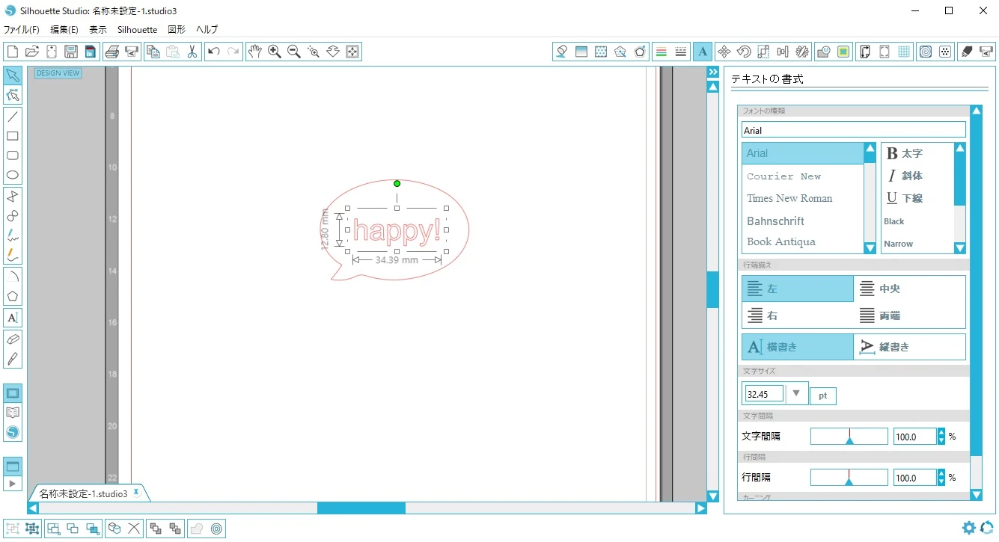Open the 図形 menu
Screen dimensions: 999x542
(x=177, y=30)
